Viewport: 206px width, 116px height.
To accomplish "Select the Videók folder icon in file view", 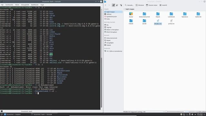I will tap(131, 21).
